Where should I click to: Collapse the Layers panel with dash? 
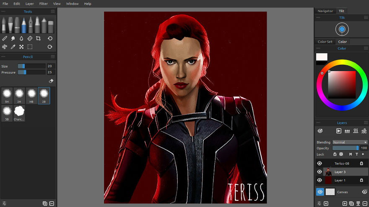point(318,123)
